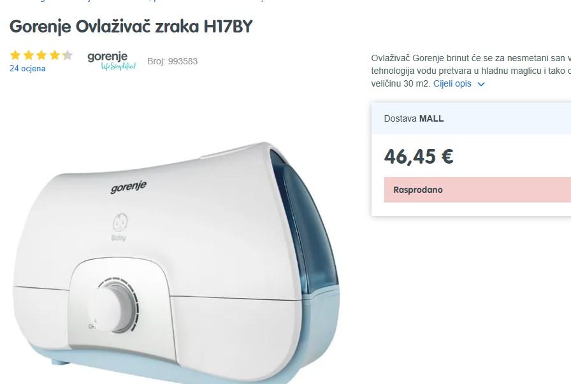This screenshot has width=571, height=384.
Task: Open the Gorenje Life Simplified brand logo
Action: 112,60
